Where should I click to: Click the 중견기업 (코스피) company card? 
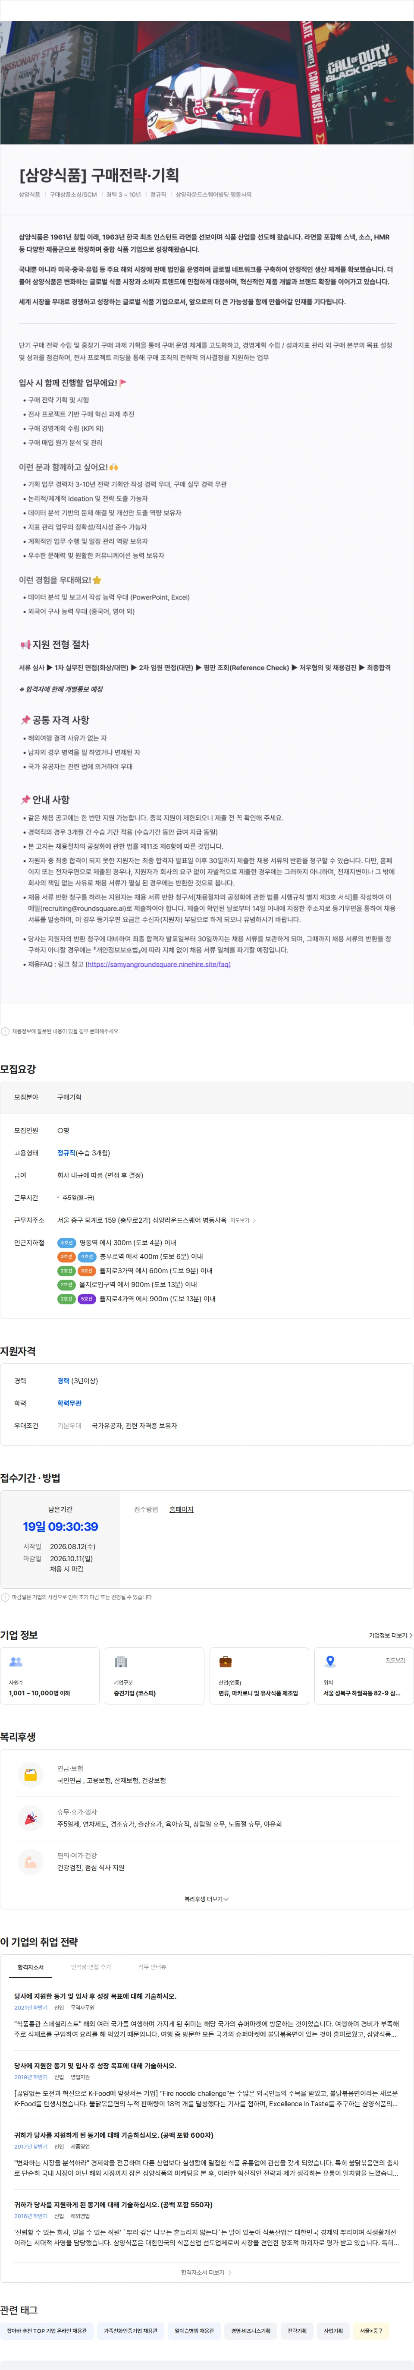[x=154, y=1676]
